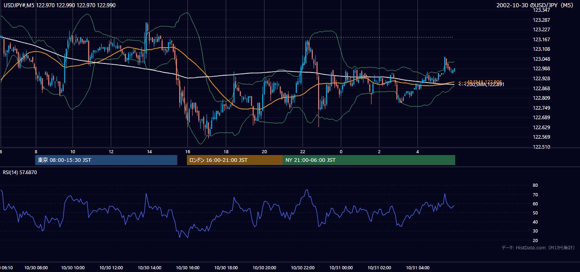Click hour tick 10 under price chart
The height and width of the screenshot is (272, 580).
coord(73,152)
